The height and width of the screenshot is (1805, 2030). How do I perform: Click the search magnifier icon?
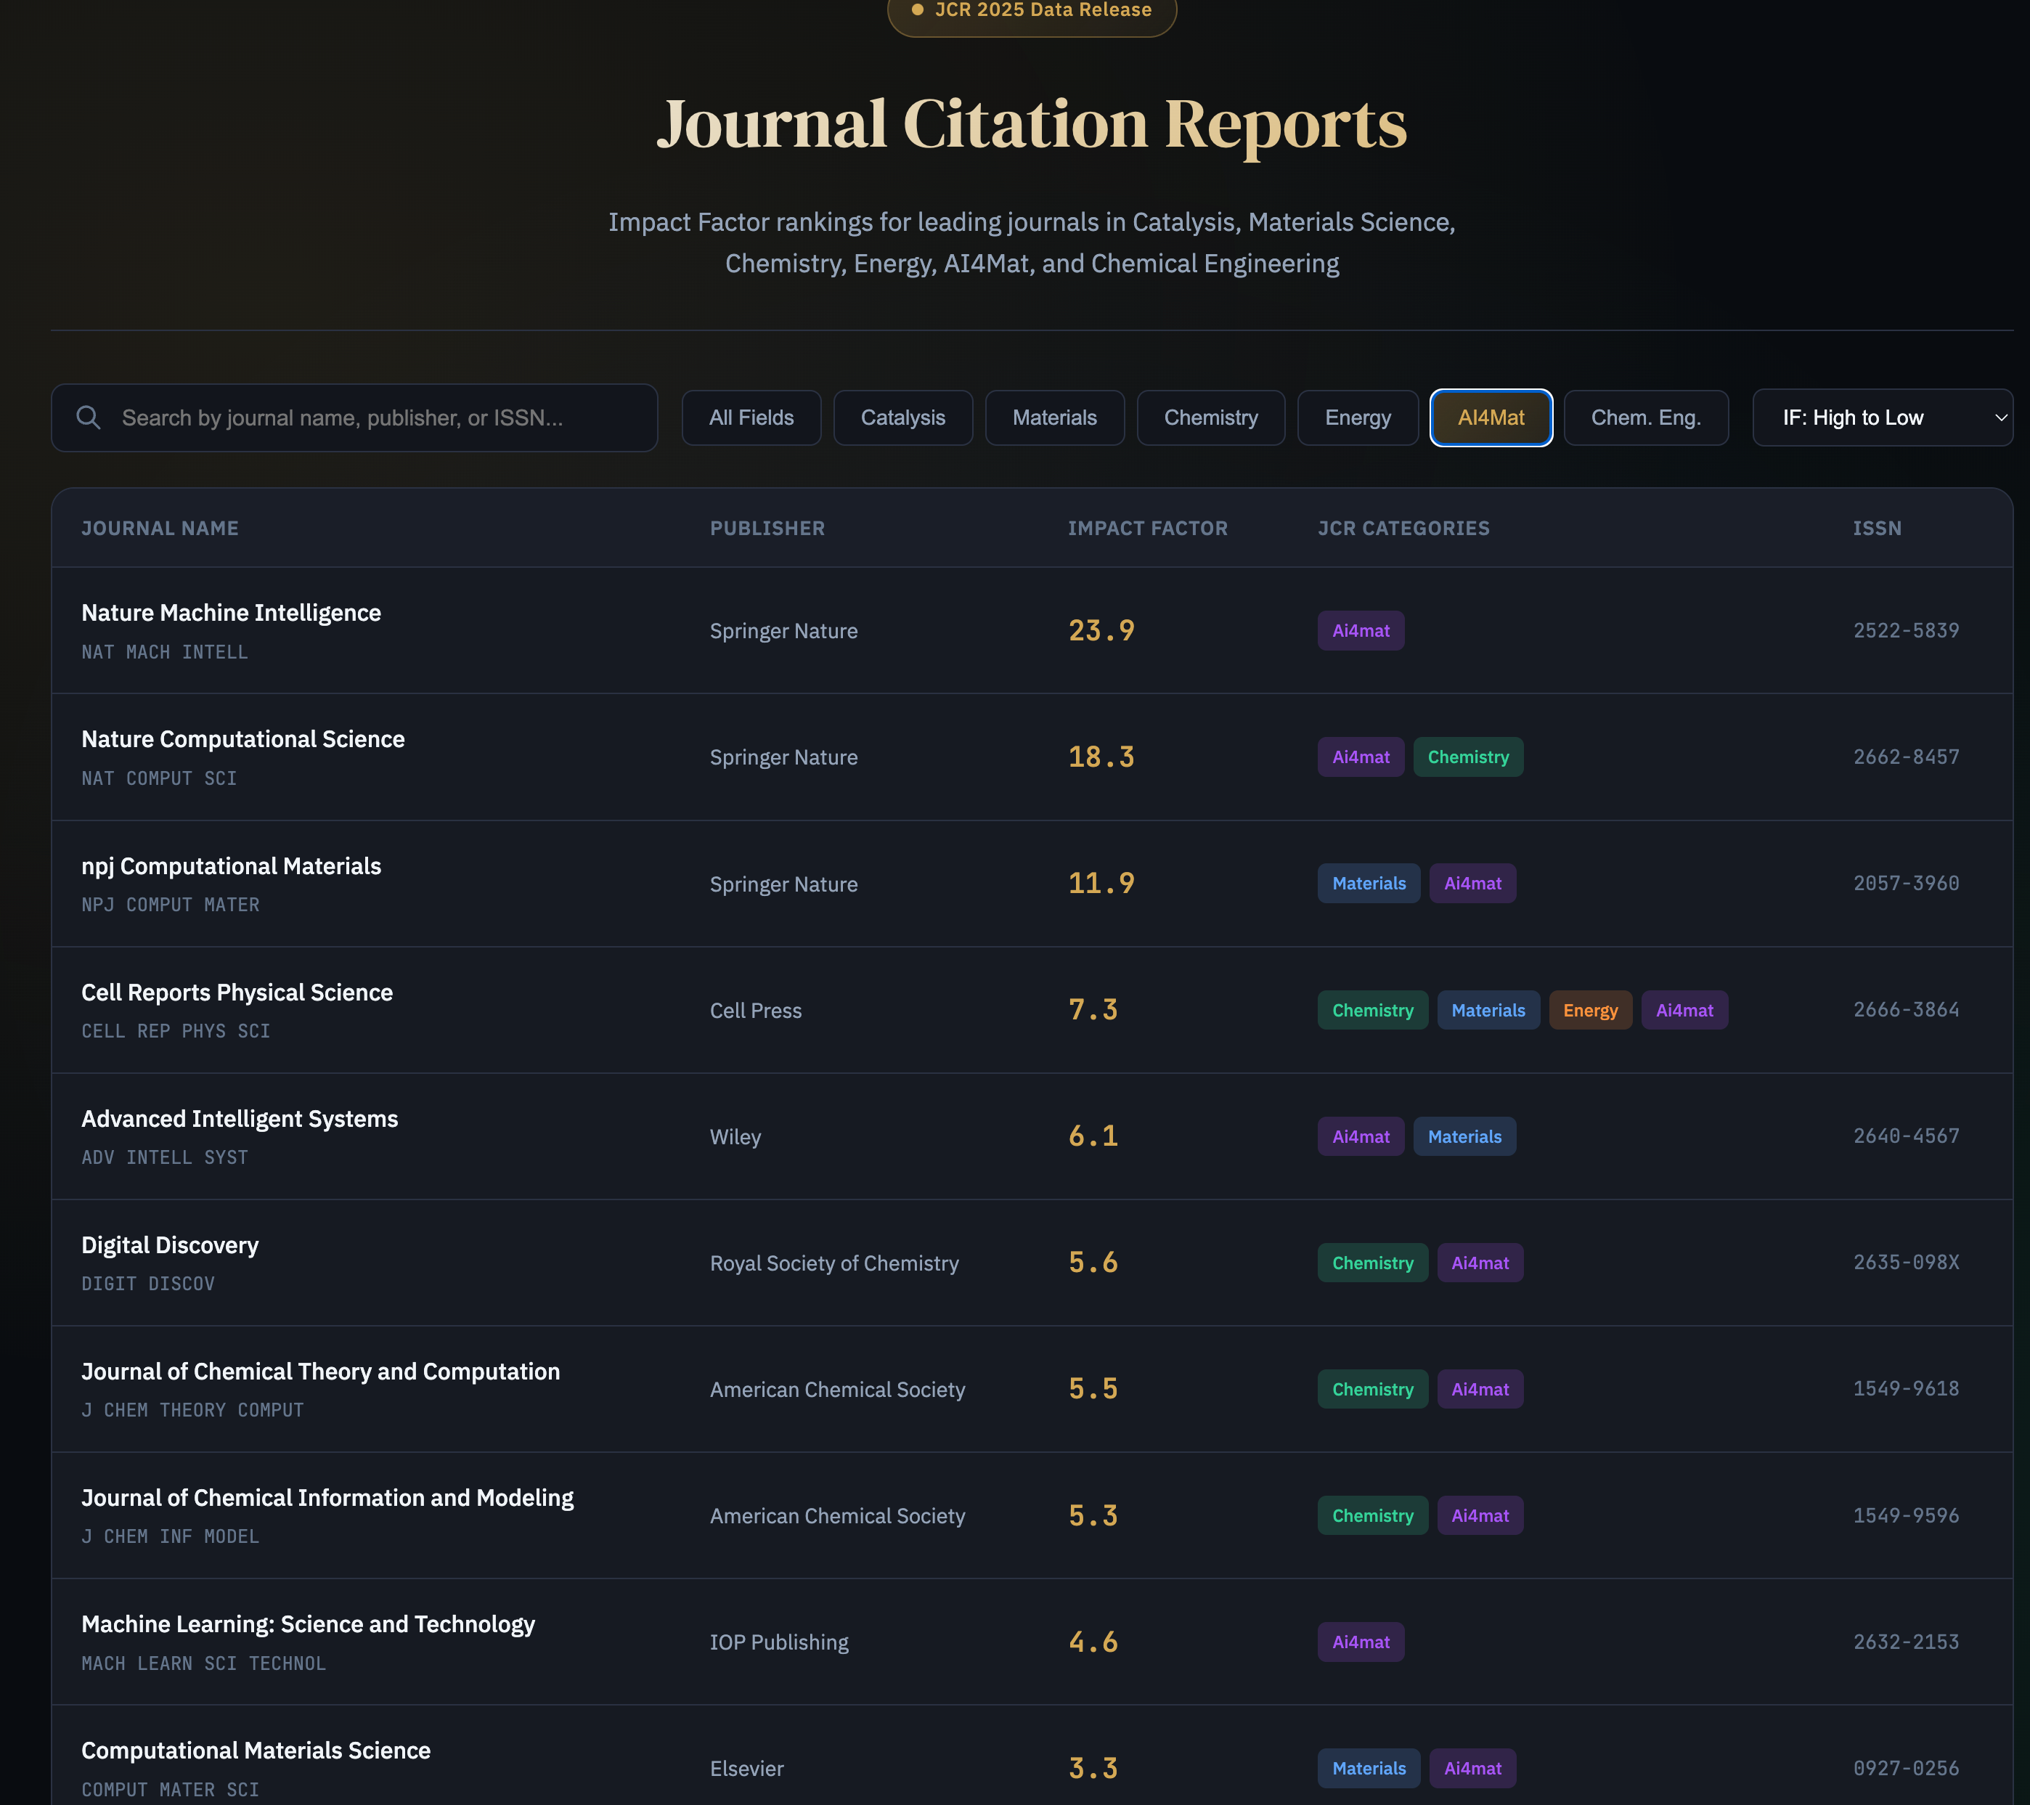click(x=89, y=417)
